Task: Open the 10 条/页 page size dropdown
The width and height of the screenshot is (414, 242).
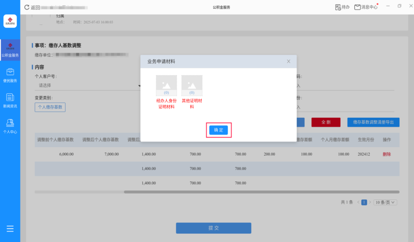Action: (385, 203)
